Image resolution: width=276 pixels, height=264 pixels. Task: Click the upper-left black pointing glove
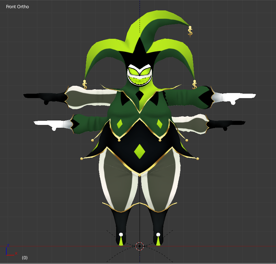45,98
